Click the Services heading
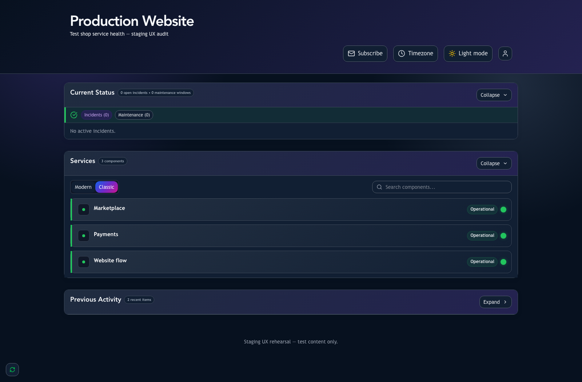 (x=83, y=161)
